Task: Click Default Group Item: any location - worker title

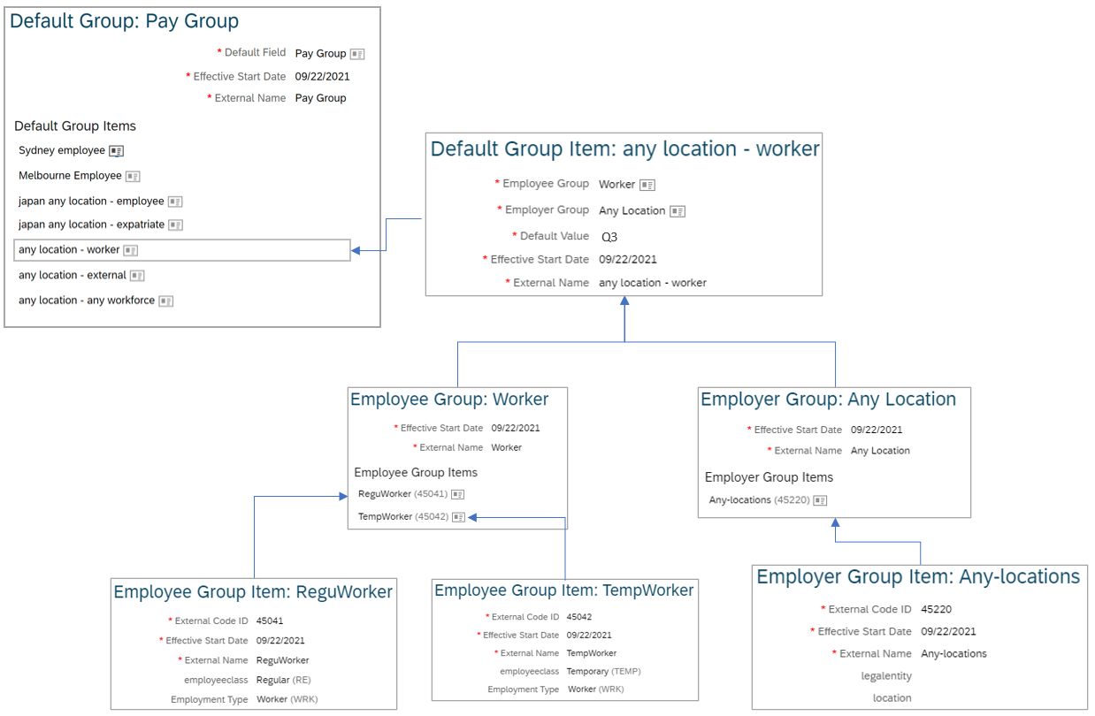Action: tap(625, 149)
